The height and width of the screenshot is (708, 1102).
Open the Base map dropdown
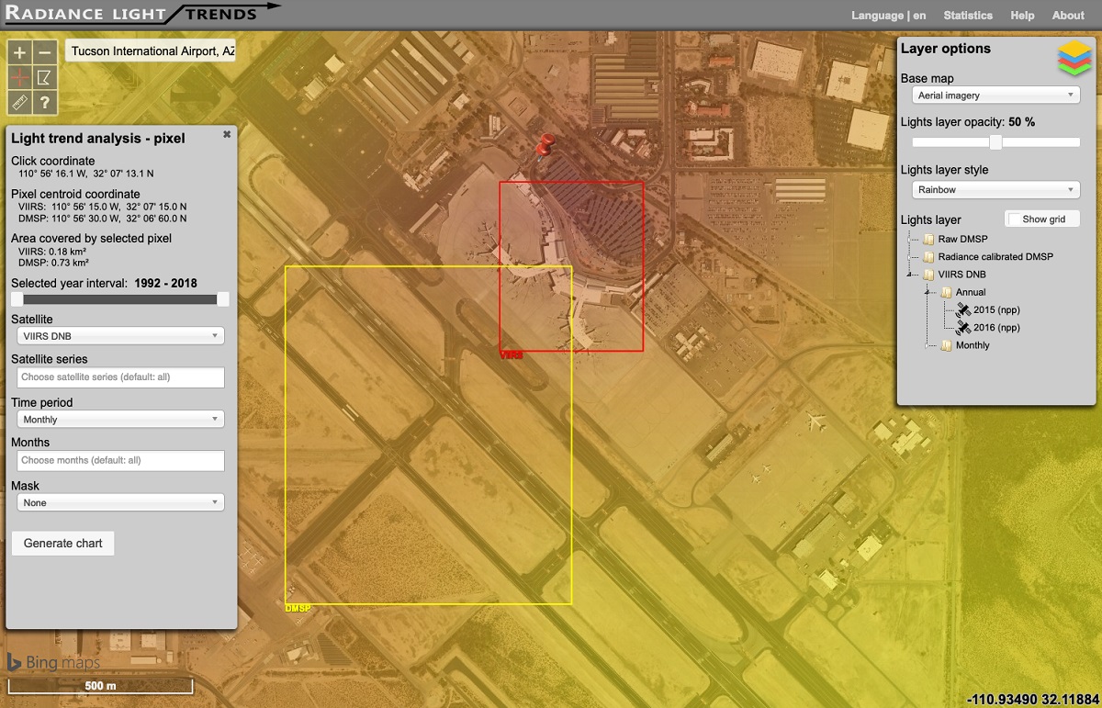pos(995,96)
